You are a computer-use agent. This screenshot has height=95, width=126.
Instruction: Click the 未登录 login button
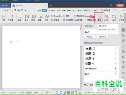[x=120, y=5]
